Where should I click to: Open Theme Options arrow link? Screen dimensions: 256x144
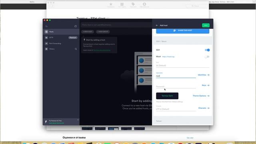pyautogui.click(x=201, y=96)
